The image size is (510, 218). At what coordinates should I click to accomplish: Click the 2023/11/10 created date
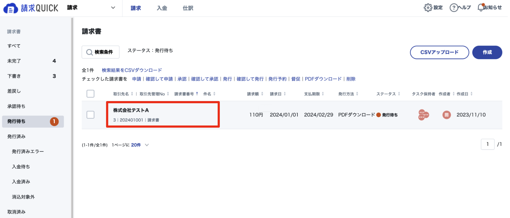(471, 115)
